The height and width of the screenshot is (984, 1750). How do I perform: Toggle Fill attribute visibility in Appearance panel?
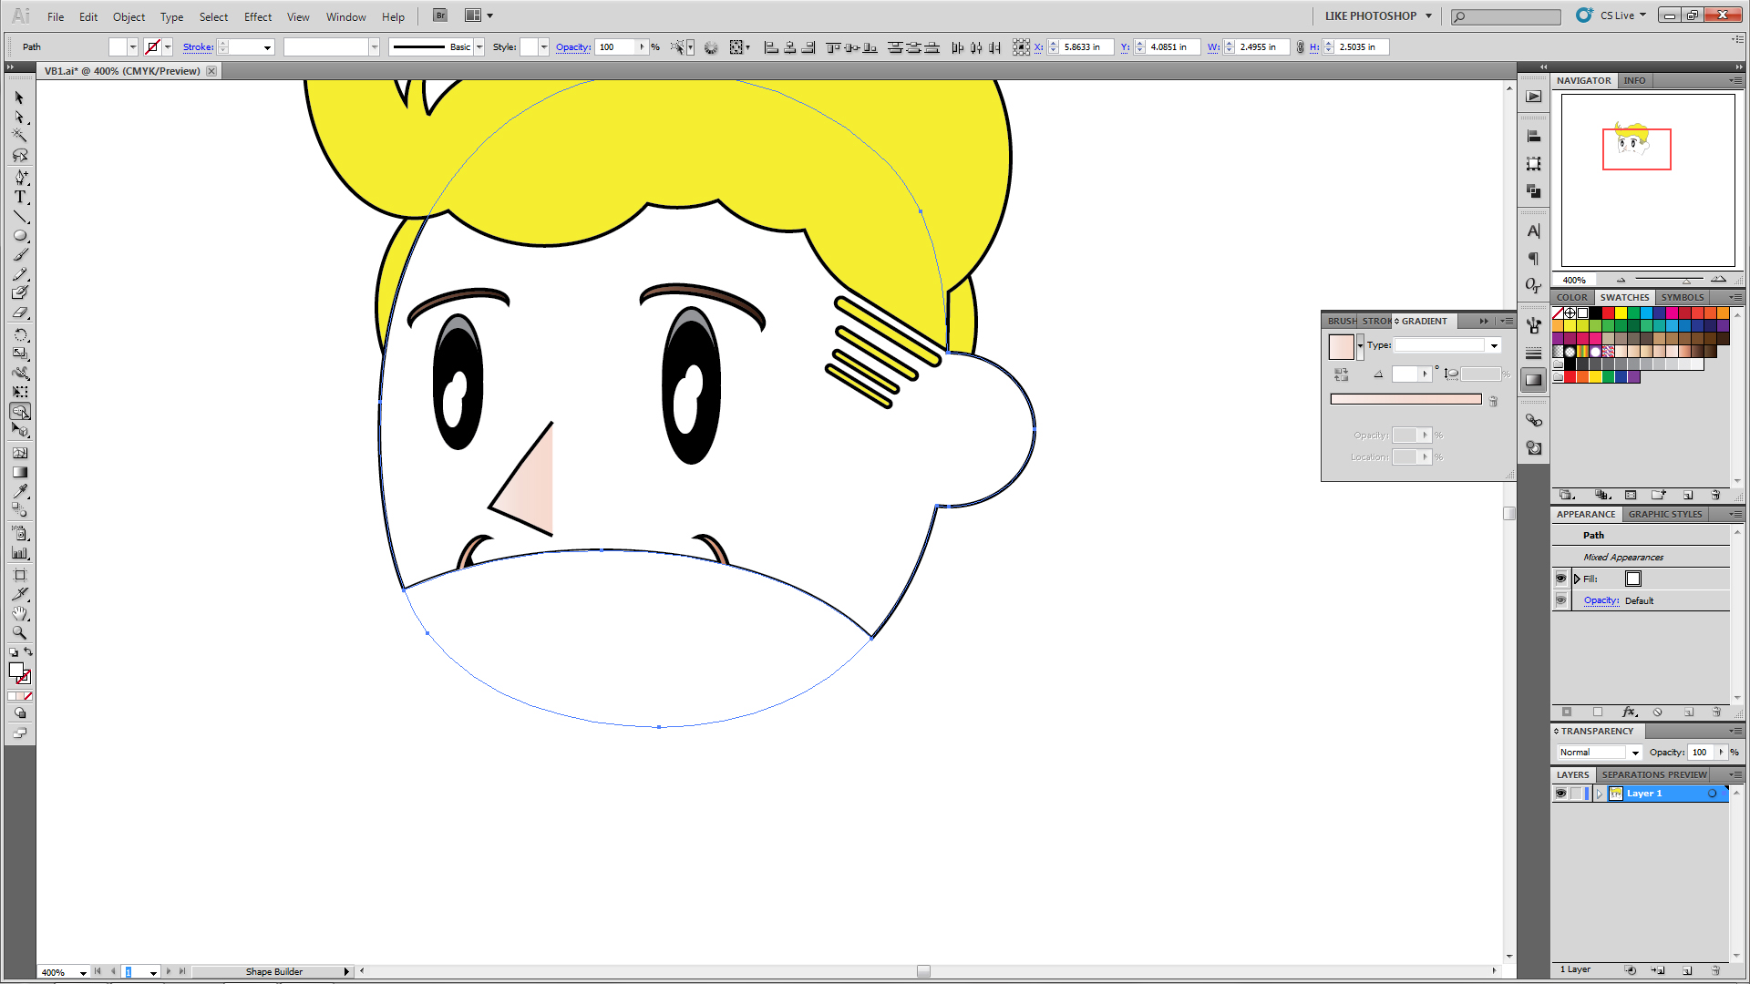1560,579
